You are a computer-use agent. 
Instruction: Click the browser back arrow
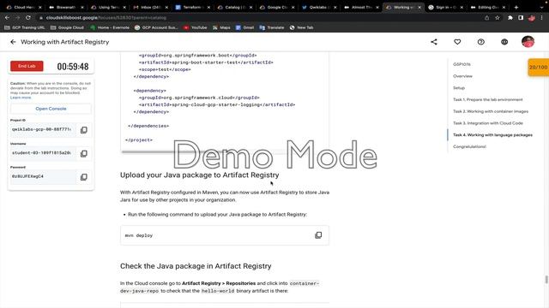pos(7,17)
